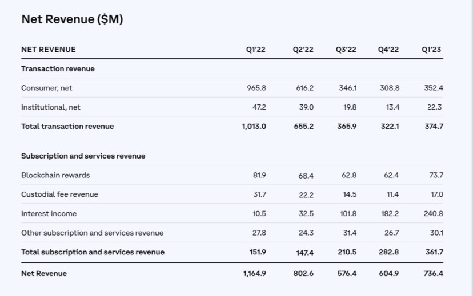Click the "Transaction revenue" section heading
This screenshot has width=473, height=296.
coord(58,68)
